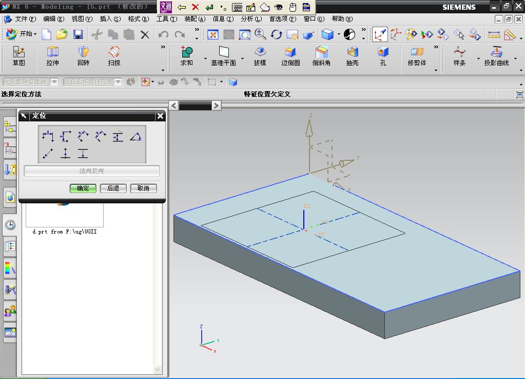Toggle the black-white face analysis icon

(x=349, y=34)
